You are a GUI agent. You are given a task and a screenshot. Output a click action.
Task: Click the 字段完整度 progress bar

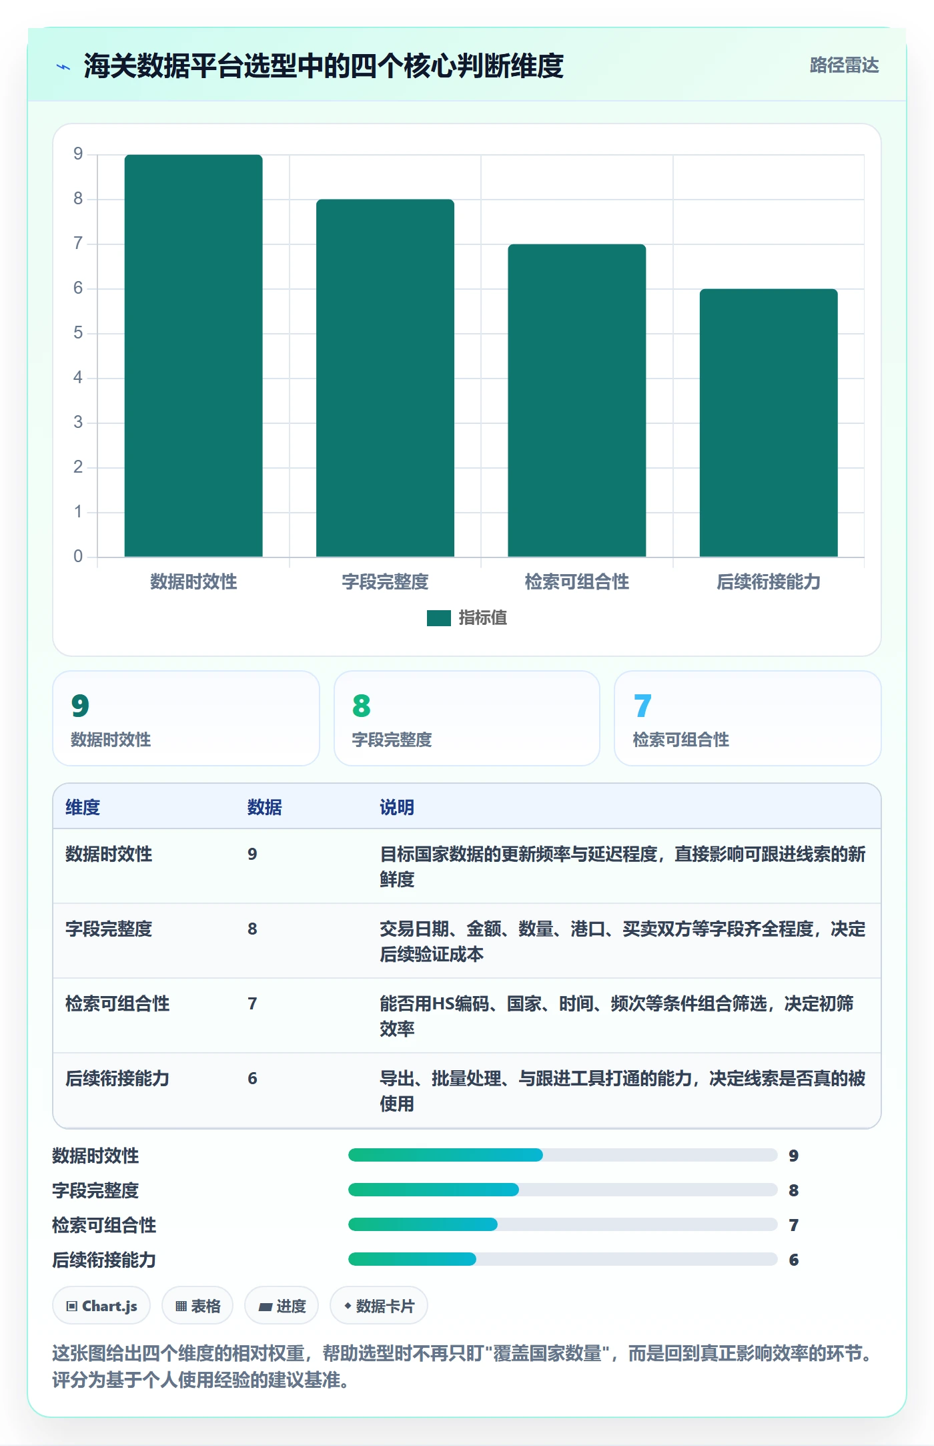click(562, 1190)
